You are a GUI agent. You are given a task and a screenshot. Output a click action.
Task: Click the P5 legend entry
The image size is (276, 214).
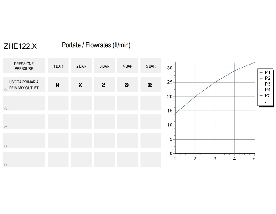coord(265,95)
